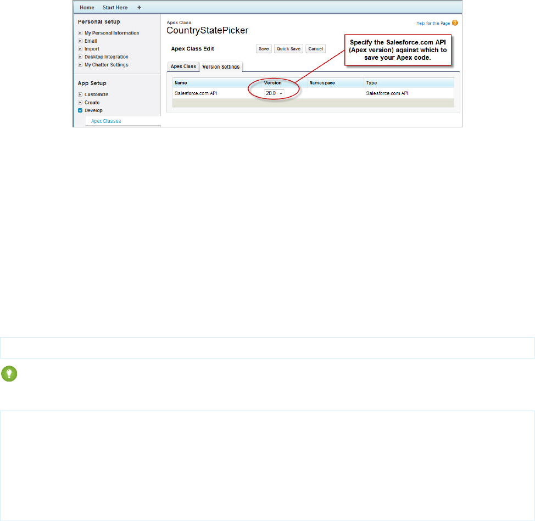Click the App Setup heading
This screenshot has height=521, width=535.
(x=92, y=83)
